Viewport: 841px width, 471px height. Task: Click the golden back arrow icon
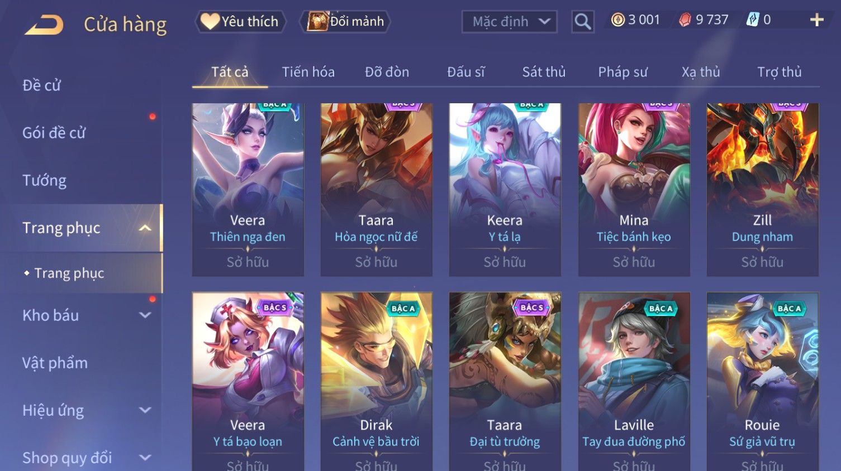(x=44, y=25)
